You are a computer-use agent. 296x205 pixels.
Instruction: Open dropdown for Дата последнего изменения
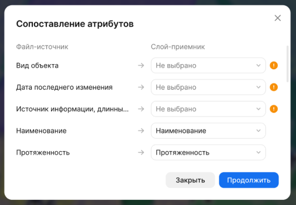pos(208,87)
